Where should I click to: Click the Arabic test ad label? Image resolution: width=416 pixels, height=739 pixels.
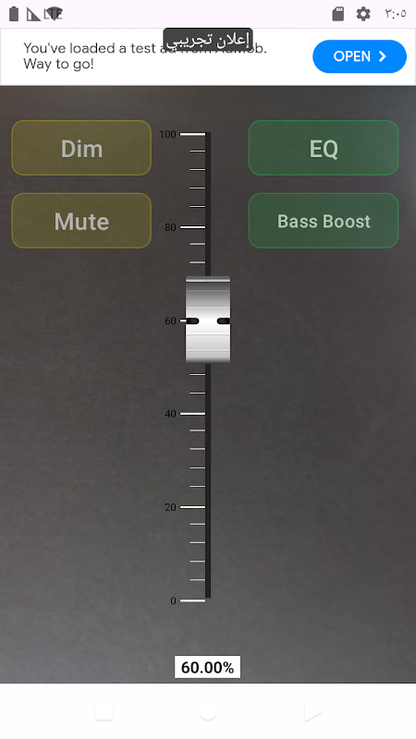tap(208, 40)
